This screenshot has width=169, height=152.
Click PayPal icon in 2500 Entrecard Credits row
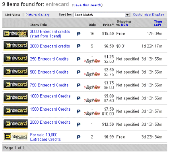coord(78,125)
